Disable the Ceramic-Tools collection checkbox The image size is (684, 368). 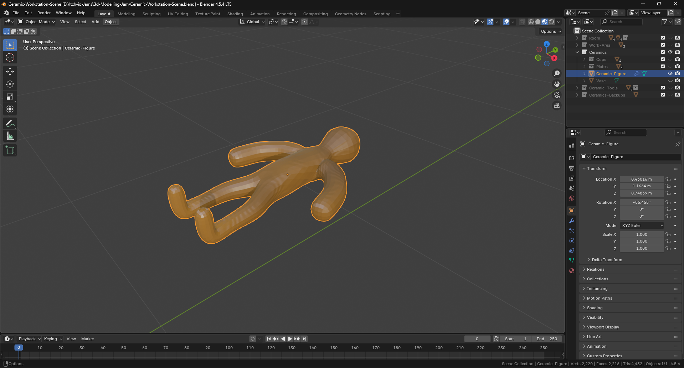tap(663, 88)
